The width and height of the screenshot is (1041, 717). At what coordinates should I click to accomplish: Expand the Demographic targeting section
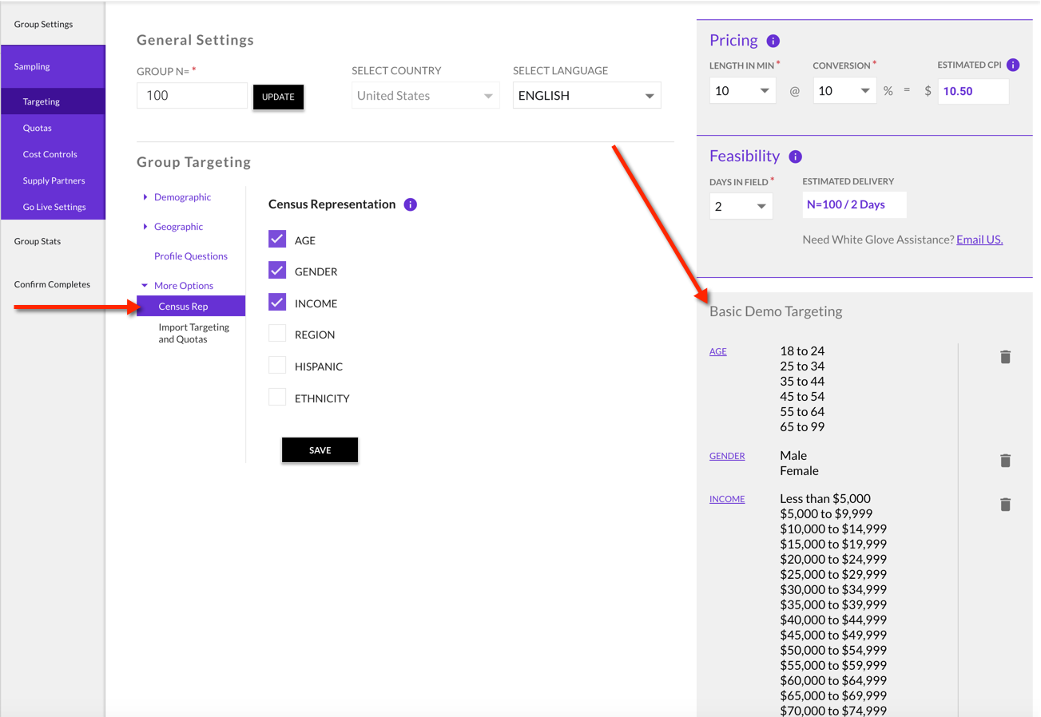pyautogui.click(x=182, y=197)
